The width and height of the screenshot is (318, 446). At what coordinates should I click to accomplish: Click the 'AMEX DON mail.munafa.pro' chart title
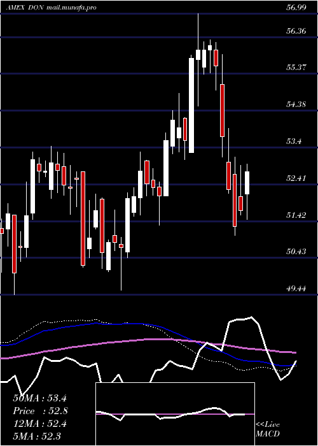[x=51, y=8]
